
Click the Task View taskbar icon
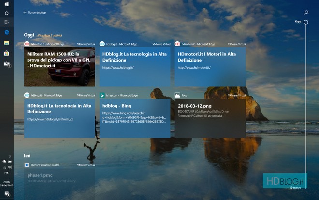[6, 22]
